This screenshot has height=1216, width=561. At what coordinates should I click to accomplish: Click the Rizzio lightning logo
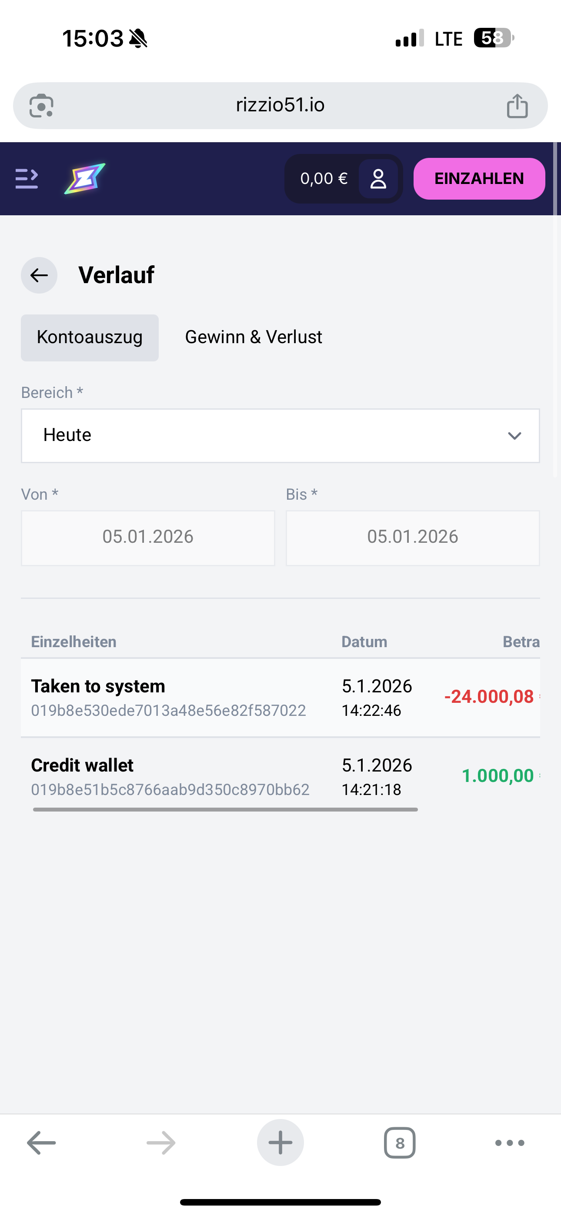pos(85,178)
